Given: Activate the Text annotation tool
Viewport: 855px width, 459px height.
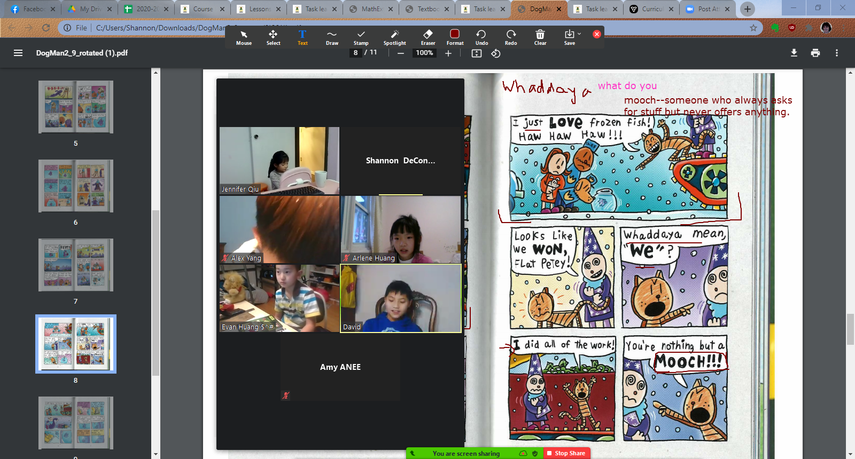Looking at the screenshot, I should (302, 37).
